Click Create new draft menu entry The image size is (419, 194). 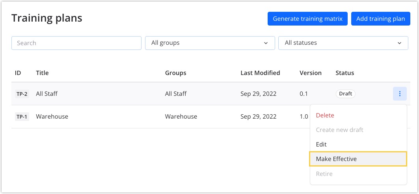(339, 130)
